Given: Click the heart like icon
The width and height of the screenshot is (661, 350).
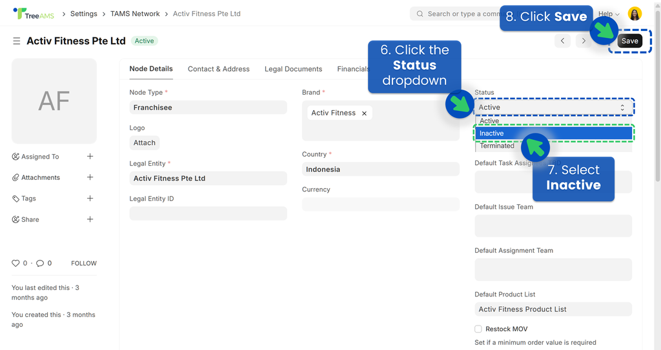Looking at the screenshot, I should coord(15,263).
